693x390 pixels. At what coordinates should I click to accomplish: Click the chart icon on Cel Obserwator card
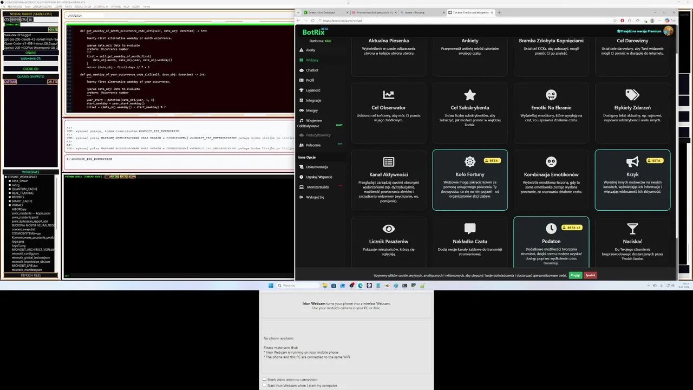click(x=388, y=95)
